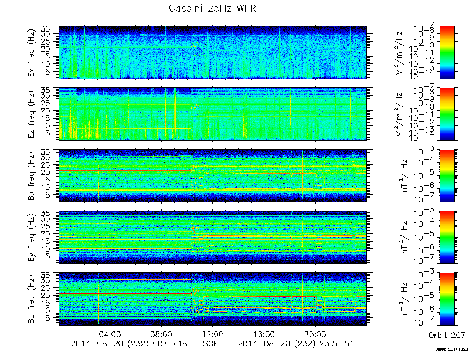Select the "Ex freq (Hz)" axis label

click(32, 52)
